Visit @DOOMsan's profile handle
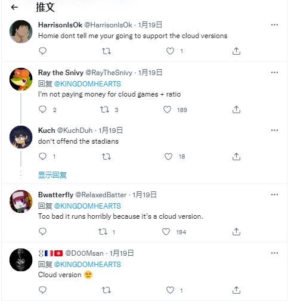Image resolution: width=288 pixels, height=301 pixels. pyautogui.click(x=84, y=253)
